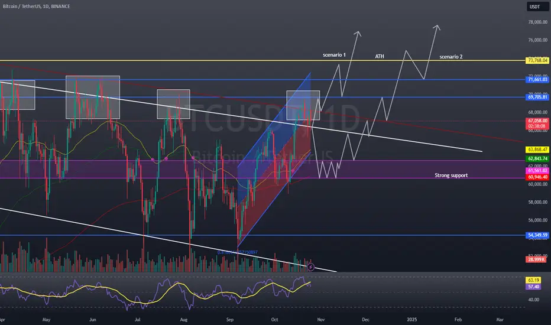Image resolution: width=551 pixels, height=325 pixels.
Task: Click the yellow 63.19 indicator value
Action: pos(533,280)
